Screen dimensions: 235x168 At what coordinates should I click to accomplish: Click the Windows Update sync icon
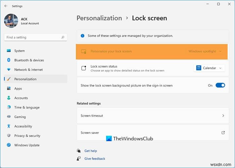(9, 145)
